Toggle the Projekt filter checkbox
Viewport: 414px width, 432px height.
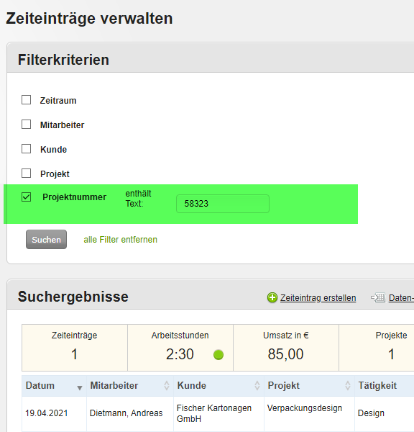coord(26,174)
